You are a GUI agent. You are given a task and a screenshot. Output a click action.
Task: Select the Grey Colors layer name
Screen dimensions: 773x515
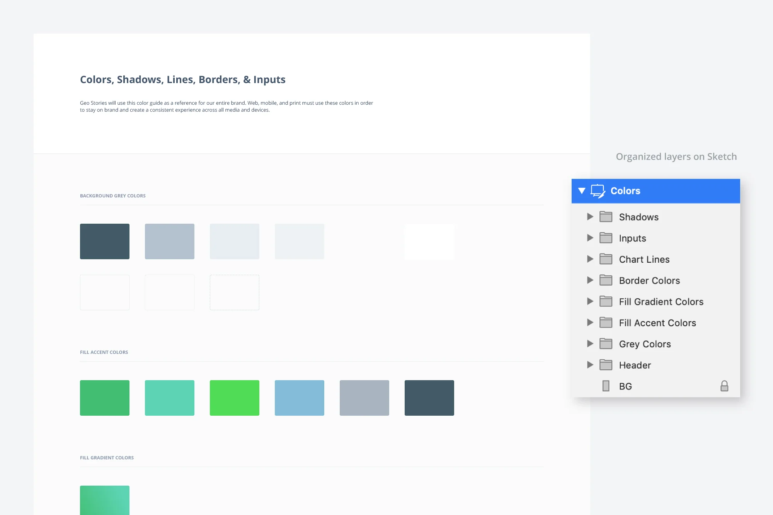coord(645,344)
